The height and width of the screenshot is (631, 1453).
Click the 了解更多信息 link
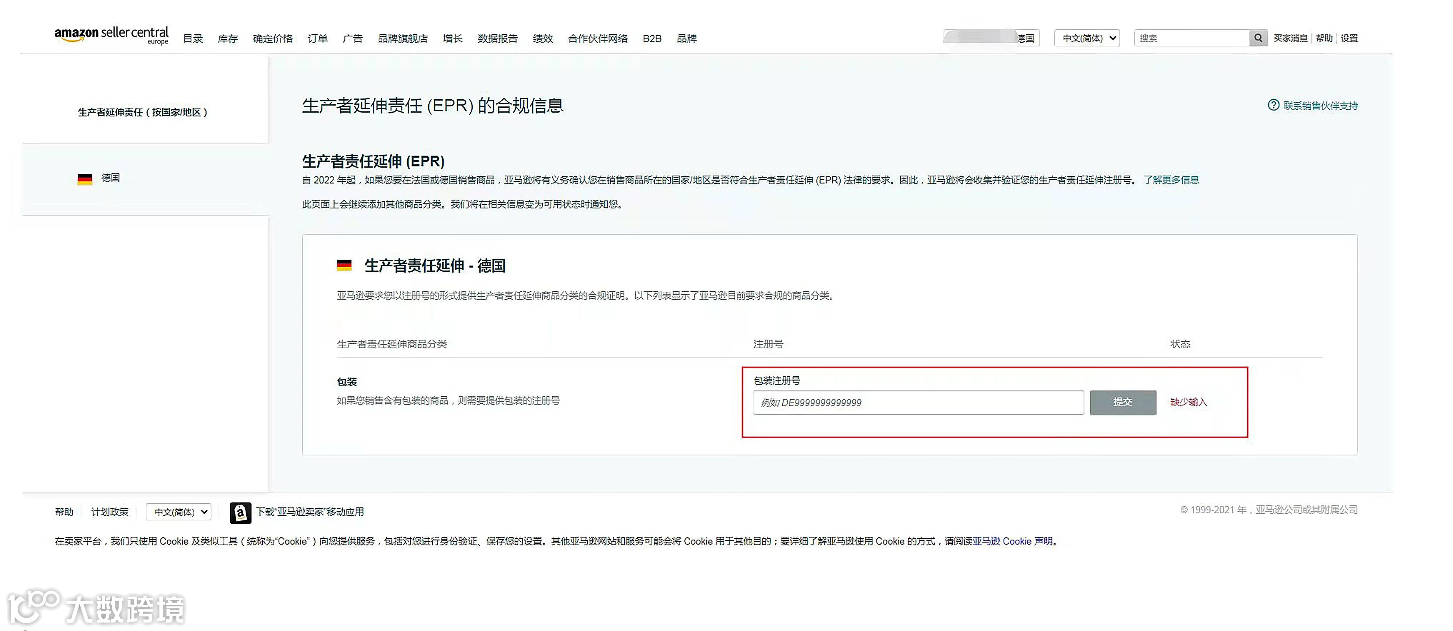tap(1171, 180)
